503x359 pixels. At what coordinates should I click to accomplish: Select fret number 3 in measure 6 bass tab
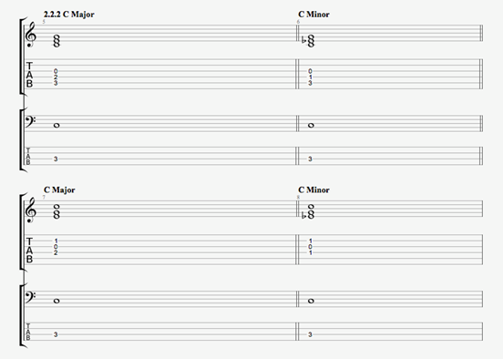click(310, 159)
